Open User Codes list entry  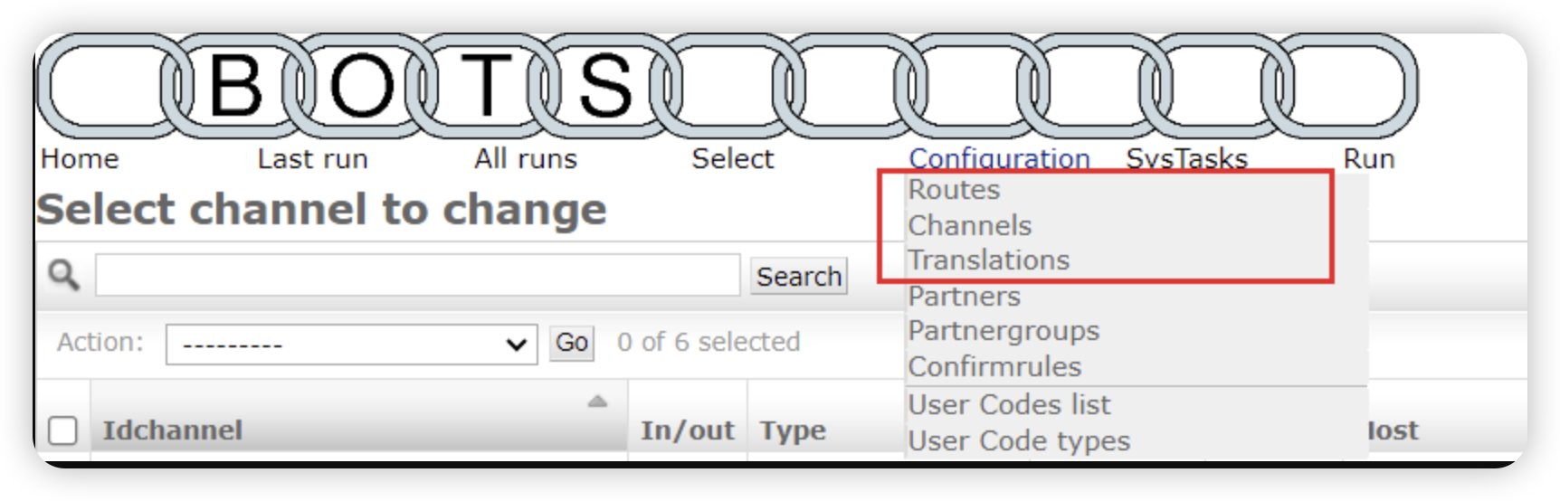click(x=1009, y=405)
